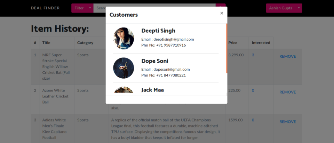Close the Customers dialog
The width and height of the screenshot is (334, 143).
(x=222, y=13)
